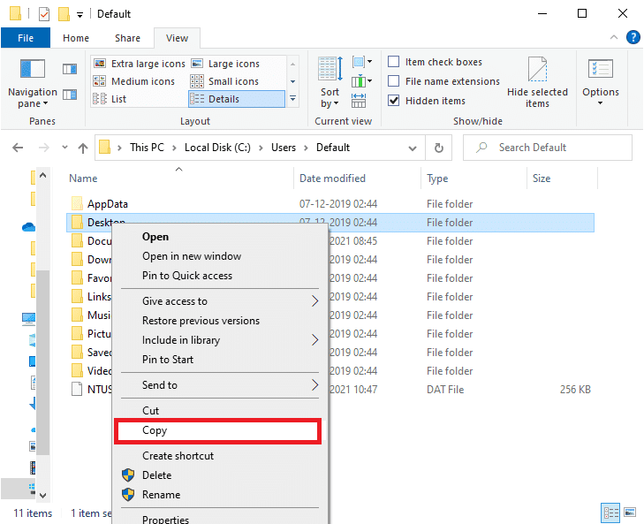Select Details layout option
The width and height of the screenshot is (644, 524).
coord(237,99)
